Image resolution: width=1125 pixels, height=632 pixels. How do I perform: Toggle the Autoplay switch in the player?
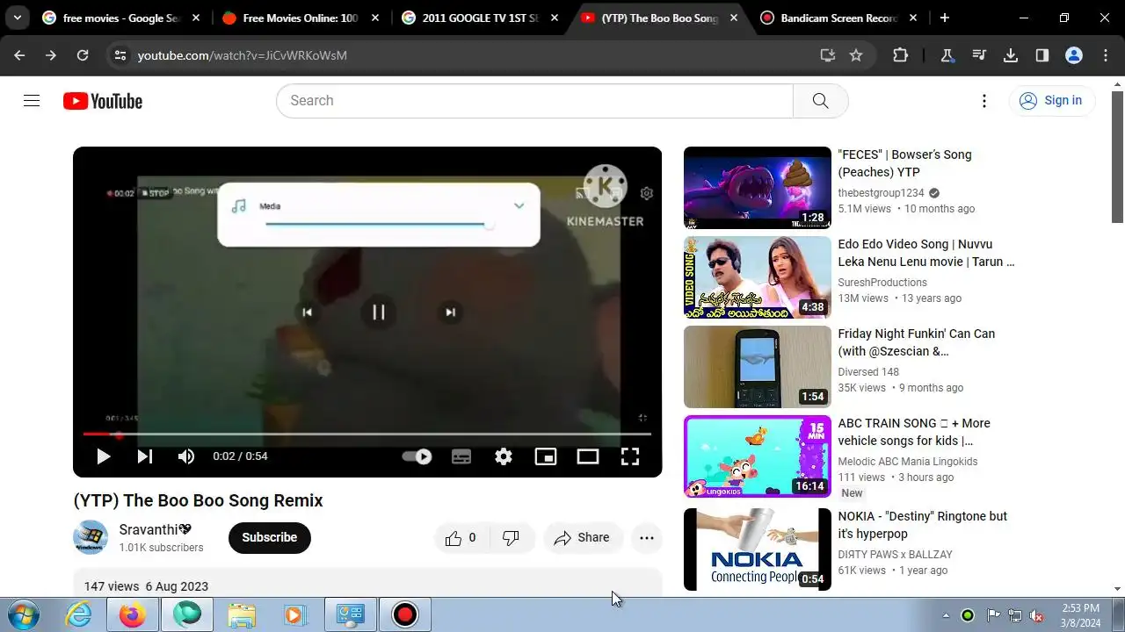pos(417,456)
